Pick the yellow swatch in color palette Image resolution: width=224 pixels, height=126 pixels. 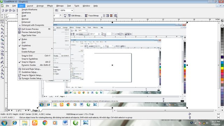pos(222,68)
